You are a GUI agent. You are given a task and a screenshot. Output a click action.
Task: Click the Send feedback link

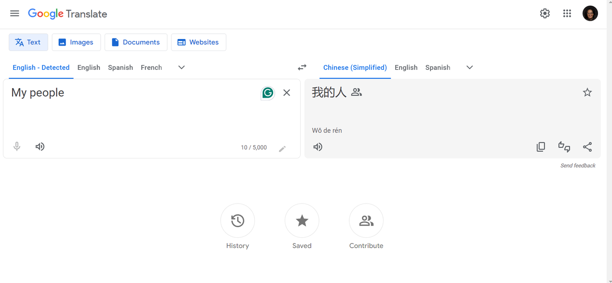(x=578, y=166)
